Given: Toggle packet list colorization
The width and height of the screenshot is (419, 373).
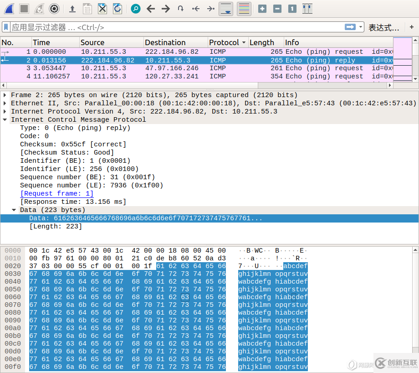Looking at the screenshot, I should (x=244, y=9).
